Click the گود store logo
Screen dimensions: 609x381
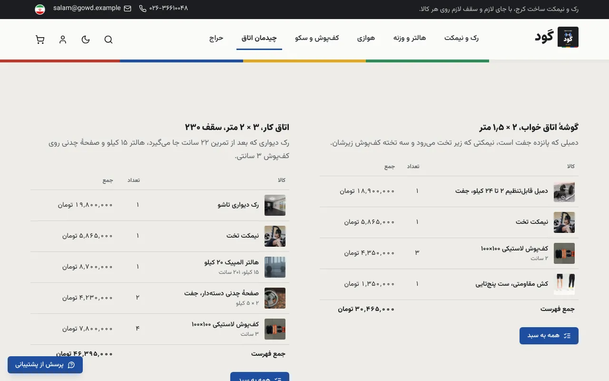(x=557, y=37)
